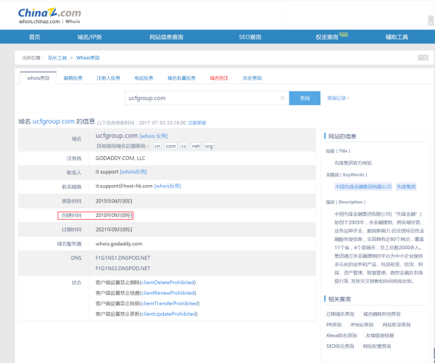Click the F1G1NS2.DNSPOD.NET DNS entry

[123, 269]
